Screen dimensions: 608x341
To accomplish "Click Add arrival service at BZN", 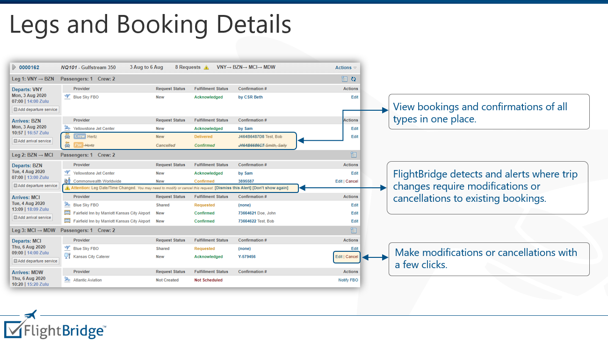I will coord(32,141).
